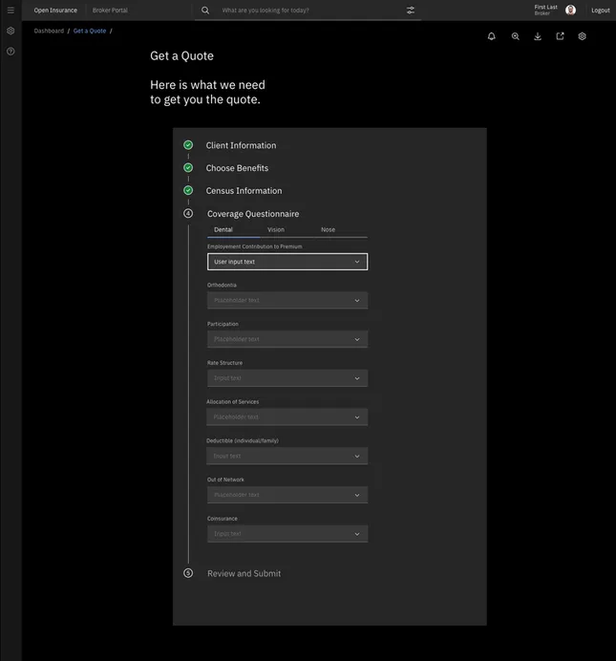Image resolution: width=616 pixels, height=661 pixels.
Task: Open the hamburger menu icon
Action: click(11, 11)
